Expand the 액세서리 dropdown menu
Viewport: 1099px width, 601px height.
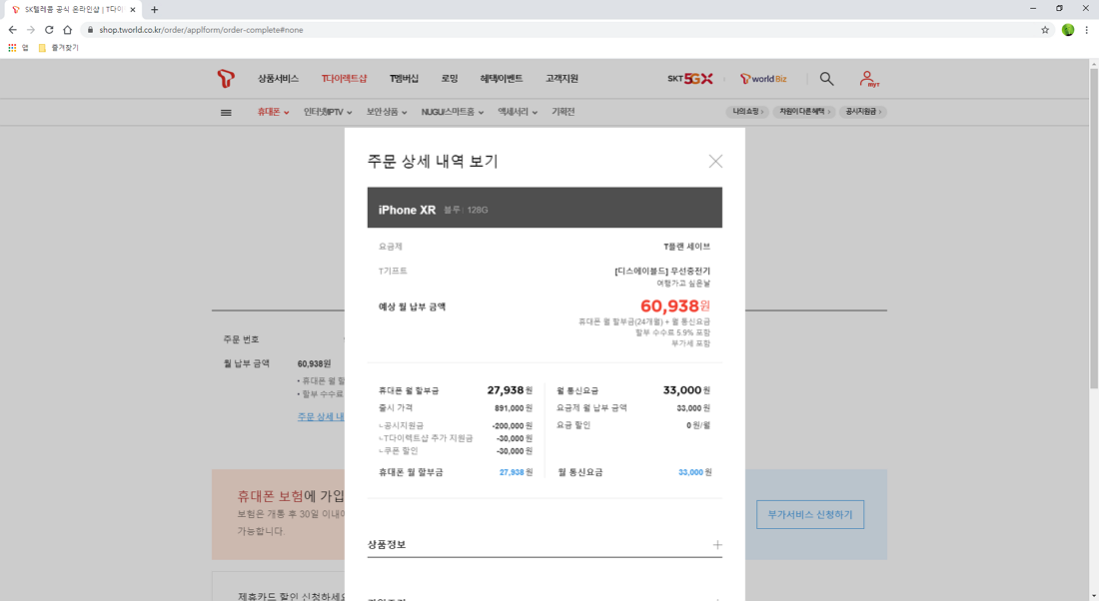518,112
